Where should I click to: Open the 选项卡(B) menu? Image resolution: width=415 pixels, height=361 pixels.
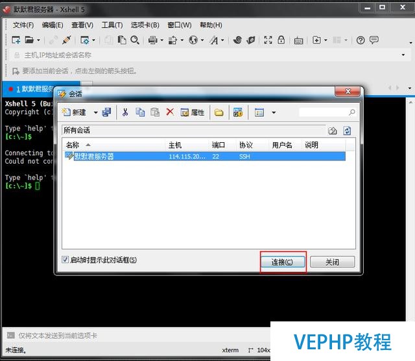click(x=145, y=25)
